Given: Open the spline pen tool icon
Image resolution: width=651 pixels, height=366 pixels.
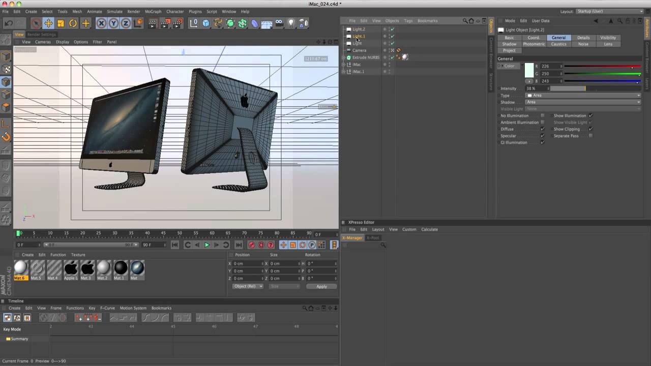Looking at the screenshot, I should pos(218,23).
